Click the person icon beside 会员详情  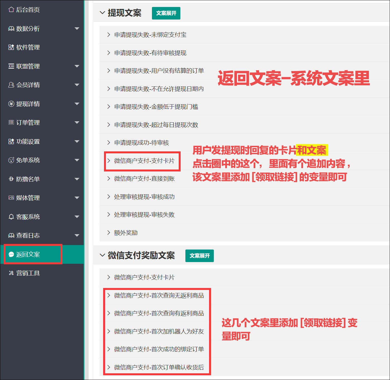pyautogui.click(x=11, y=85)
